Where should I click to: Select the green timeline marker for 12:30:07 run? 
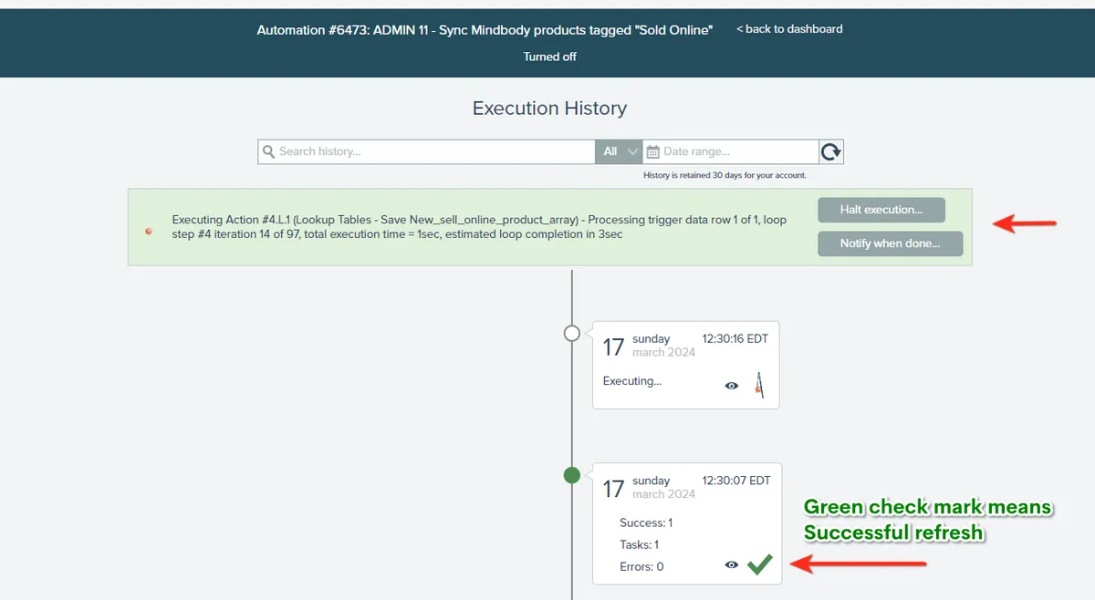point(572,474)
